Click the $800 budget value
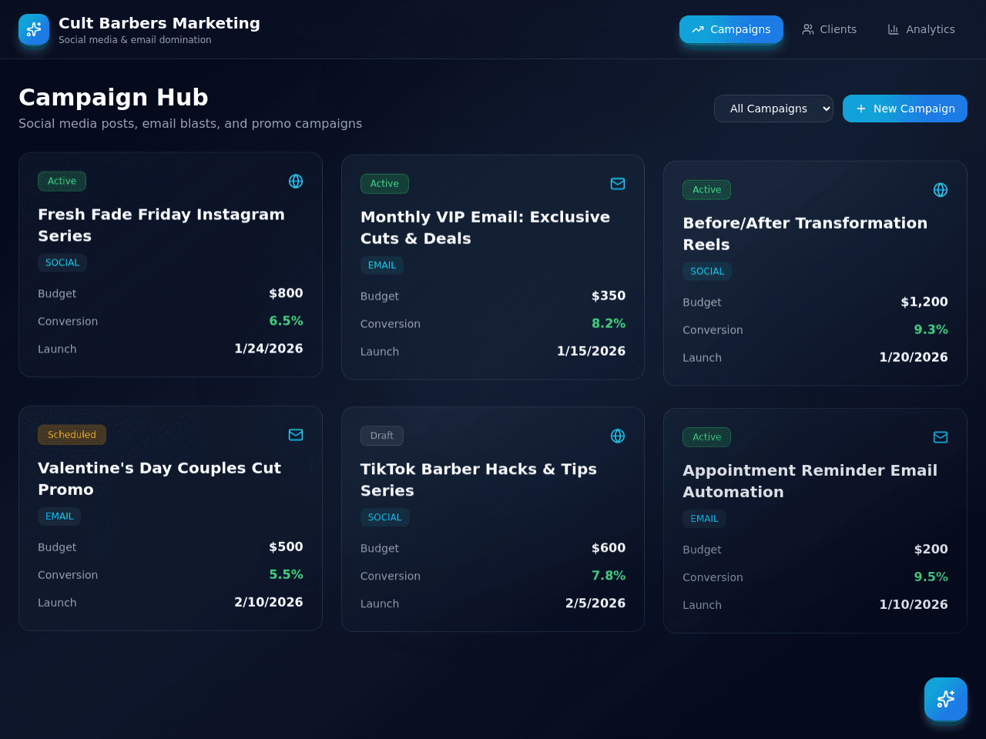 tap(286, 293)
